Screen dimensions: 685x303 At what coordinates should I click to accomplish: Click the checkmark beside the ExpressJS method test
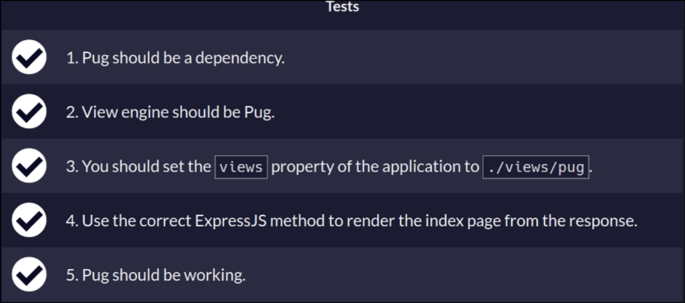click(29, 220)
